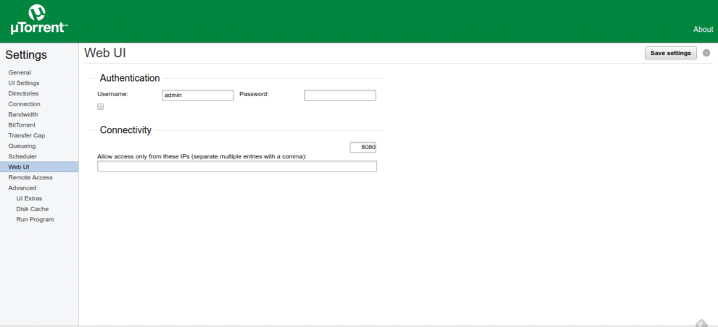The width and height of the screenshot is (718, 327).
Task: Expand the Advanced settings section
Action: tap(22, 188)
